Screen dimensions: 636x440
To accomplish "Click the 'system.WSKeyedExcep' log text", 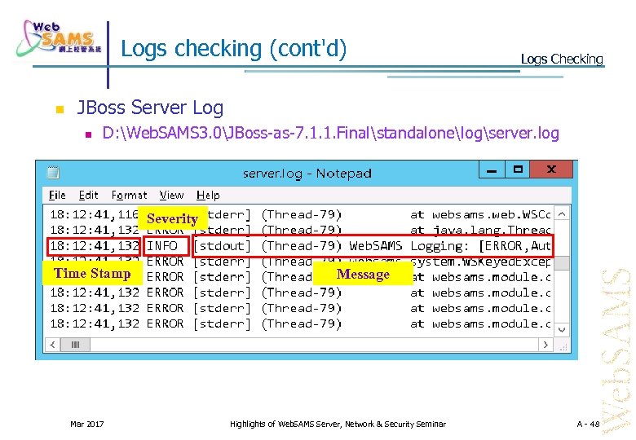I will [480, 262].
